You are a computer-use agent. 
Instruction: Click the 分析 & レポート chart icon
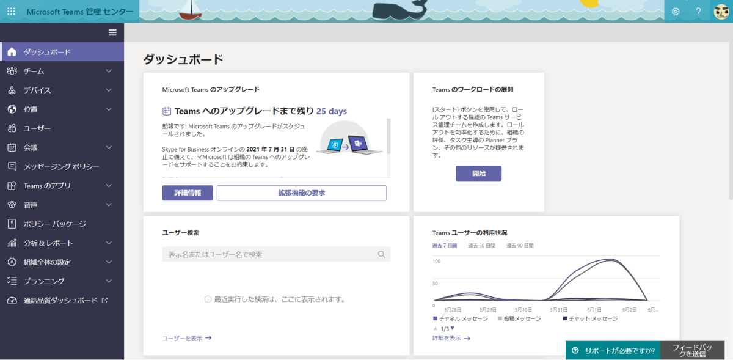[12, 243]
